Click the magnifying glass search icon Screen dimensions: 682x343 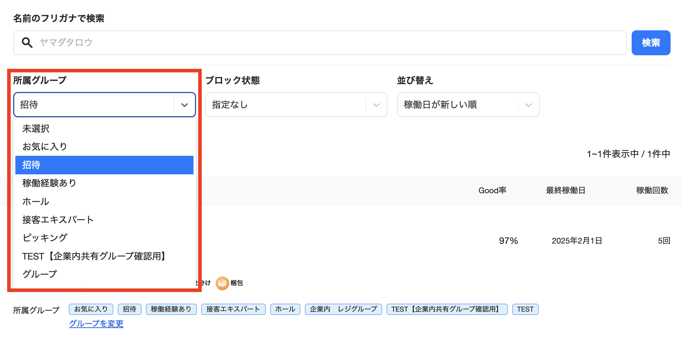click(x=27, y=42)
